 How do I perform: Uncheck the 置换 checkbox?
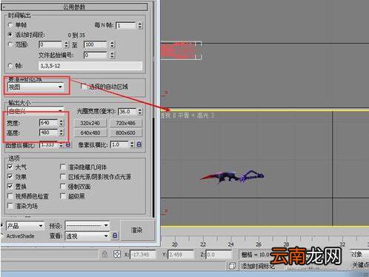coord(10,186)
